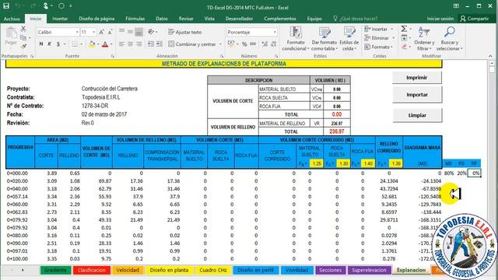This screenshot has height=280, width=498.
Task: Collapse the ribbon with the up chevron
Action: (x=491, y=56)
